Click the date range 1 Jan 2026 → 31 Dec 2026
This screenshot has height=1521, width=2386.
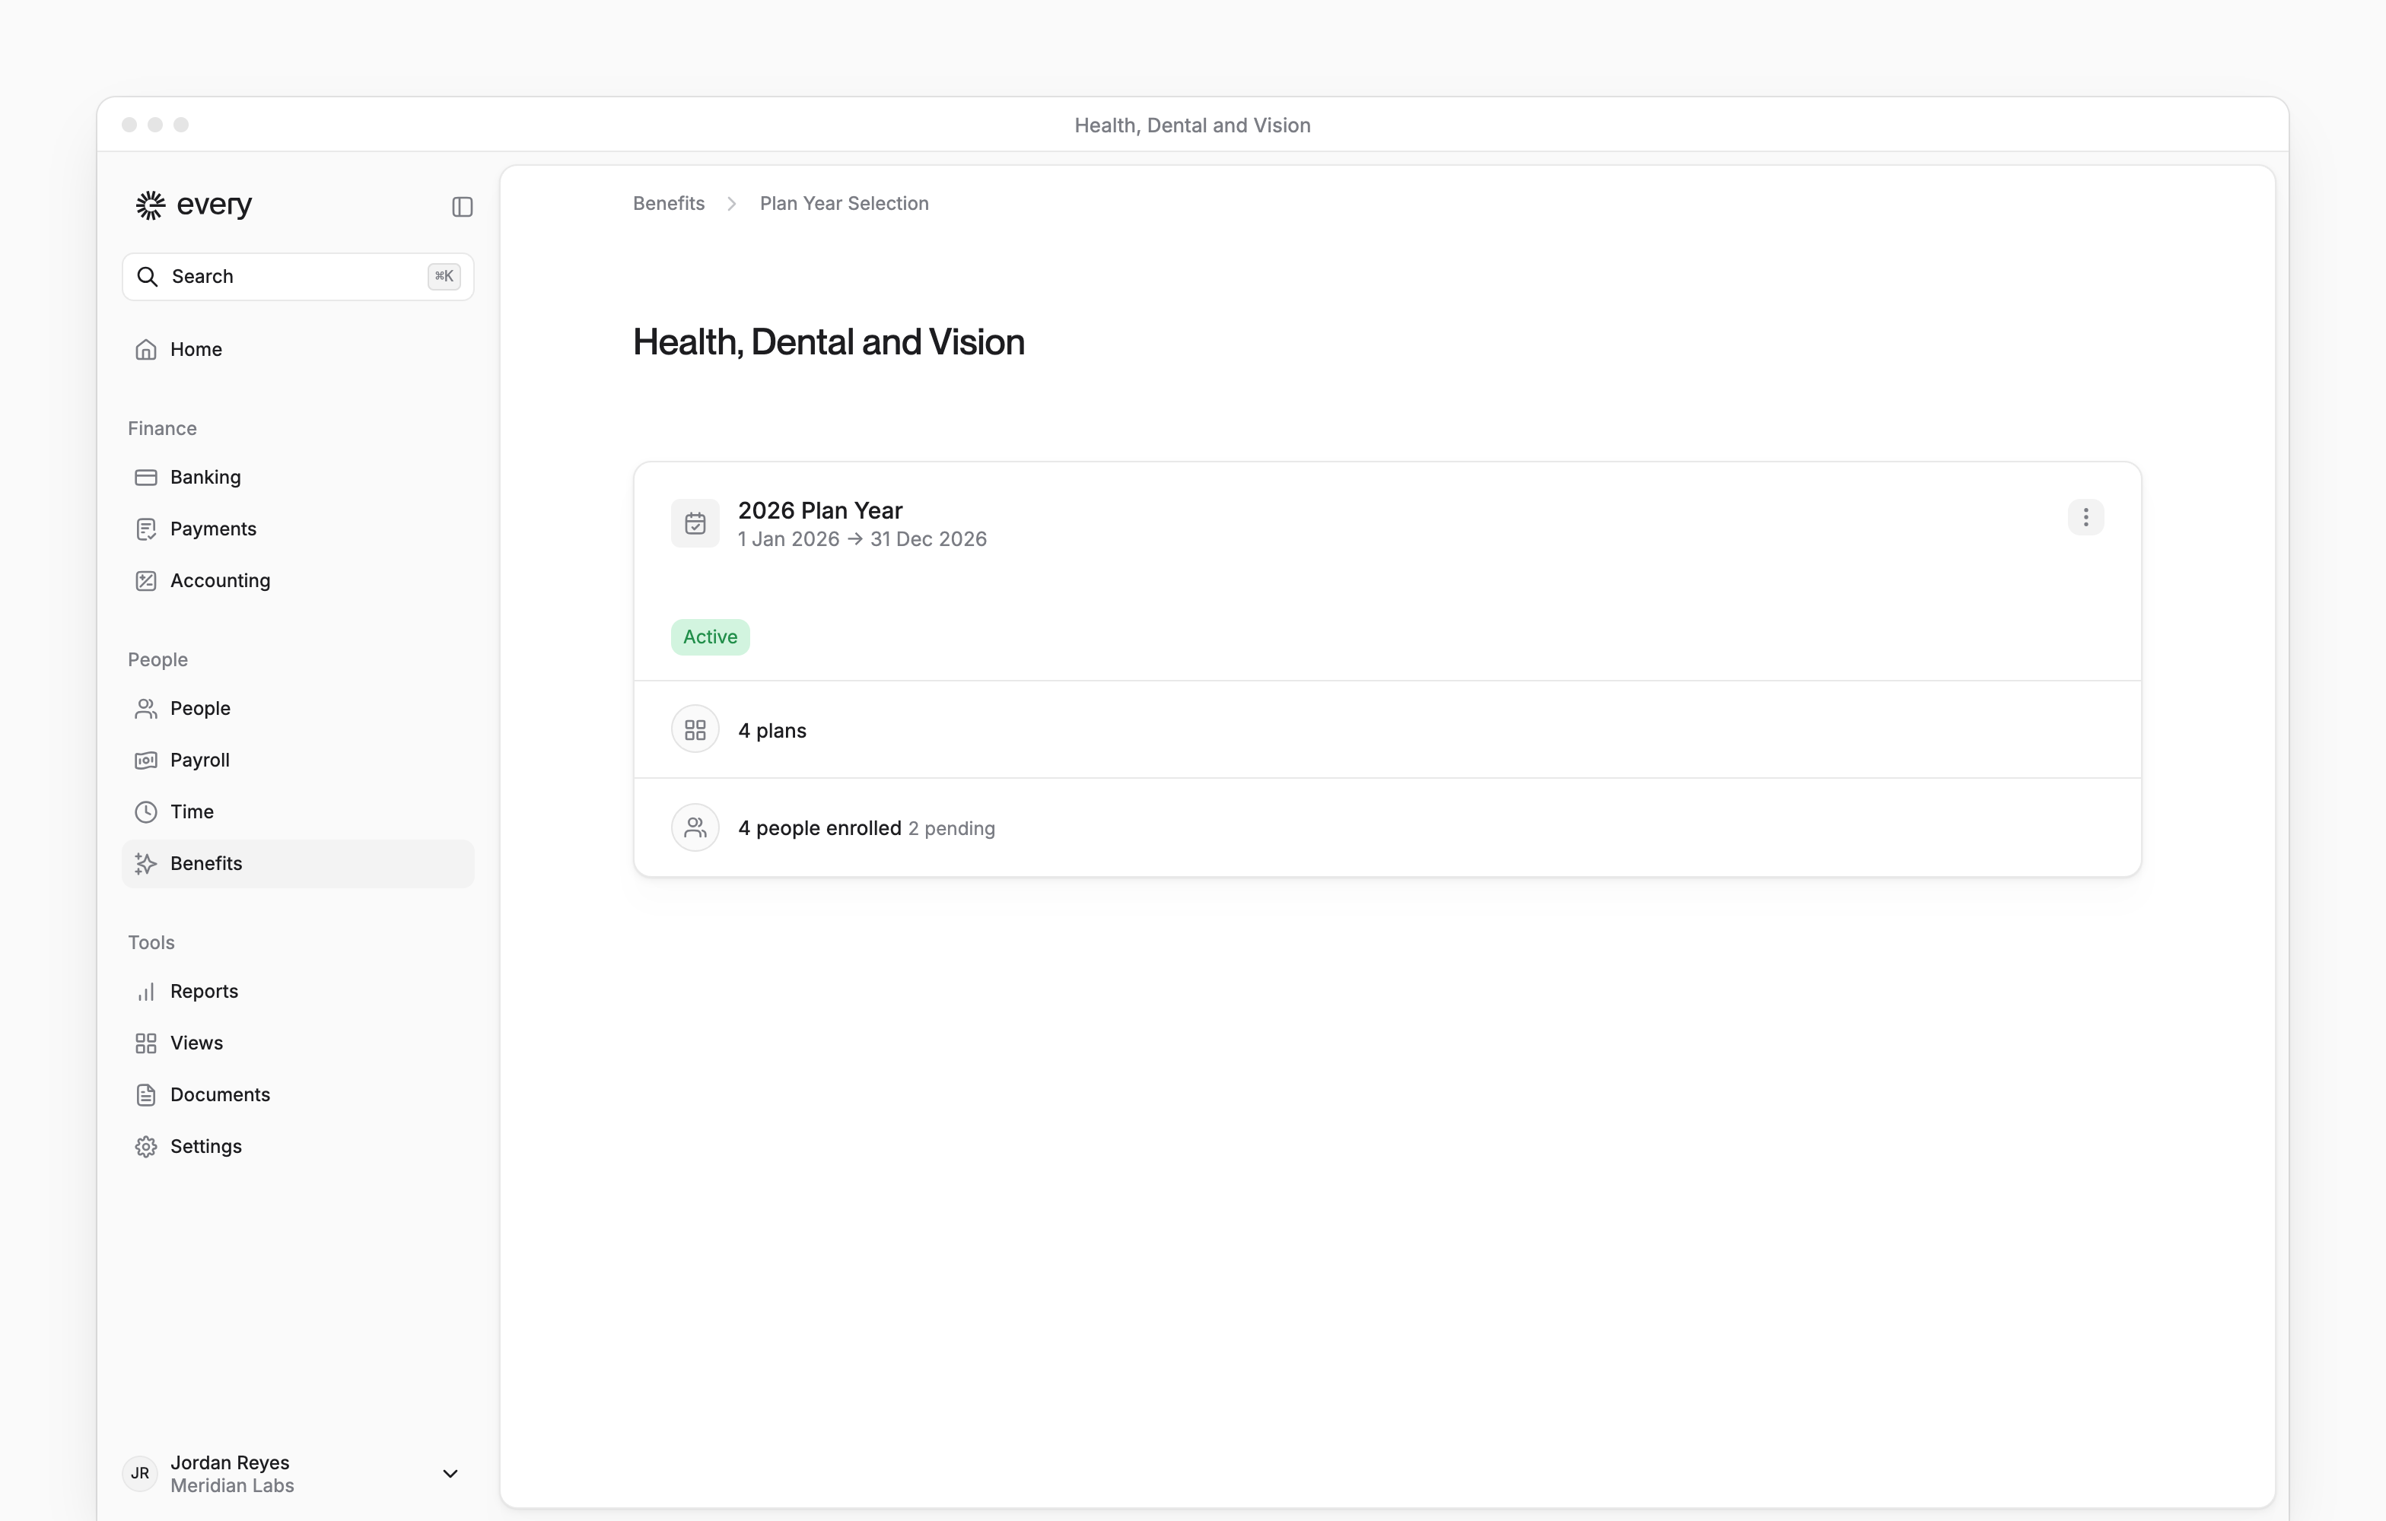click(x=862, y=538)
